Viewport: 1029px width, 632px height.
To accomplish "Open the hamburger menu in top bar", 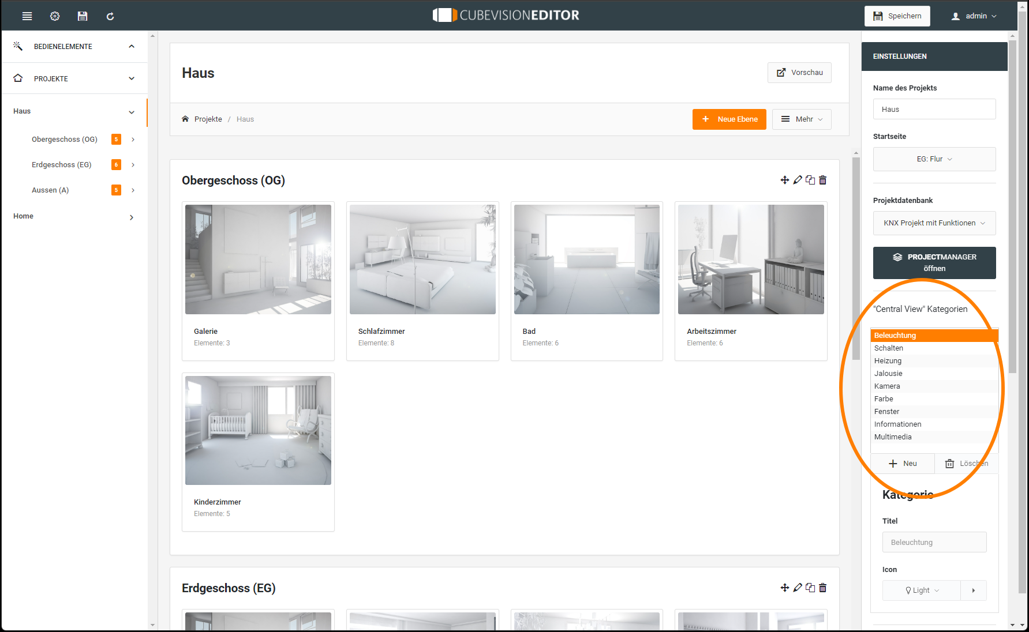I will pos(27,16).
